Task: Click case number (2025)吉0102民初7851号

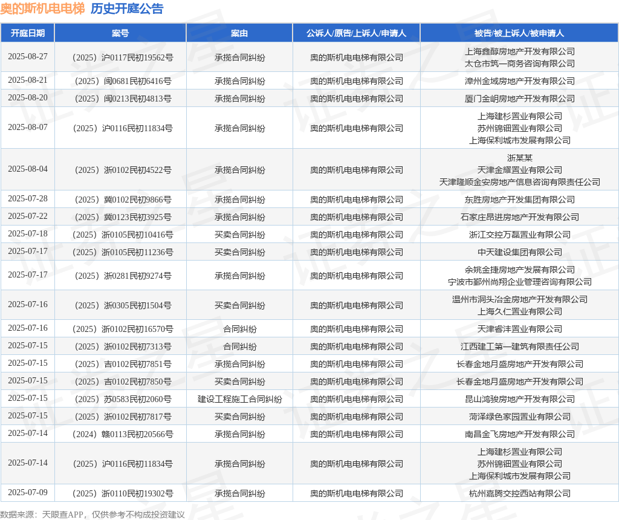Action: click(123, 364)
